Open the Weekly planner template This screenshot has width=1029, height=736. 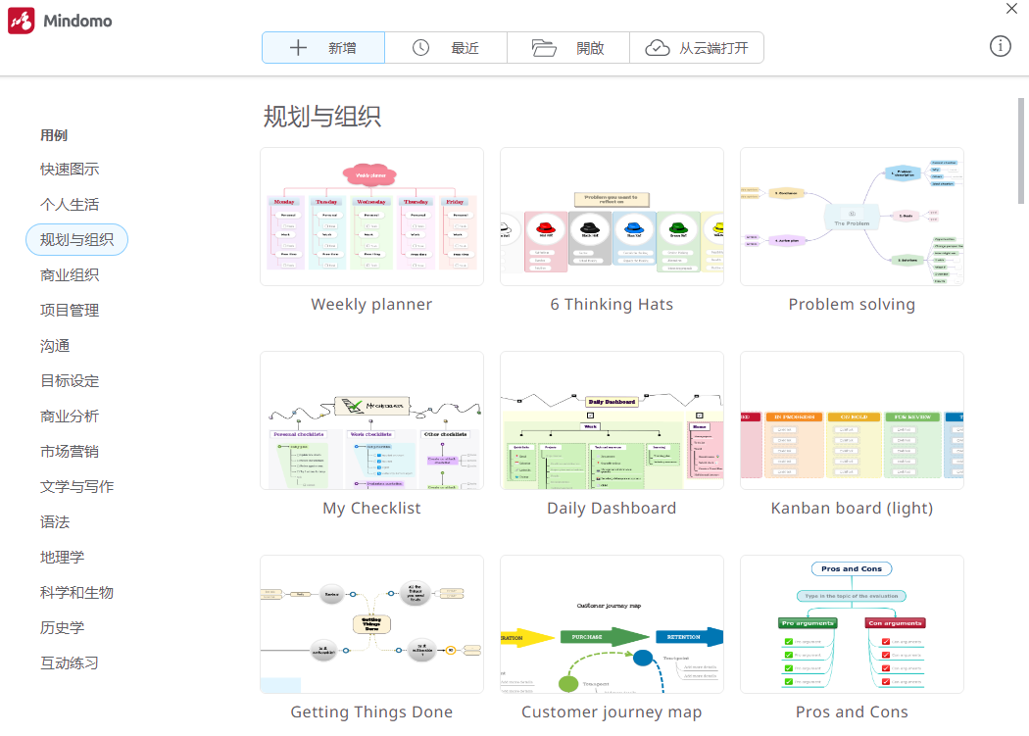(x=371, y=217)
